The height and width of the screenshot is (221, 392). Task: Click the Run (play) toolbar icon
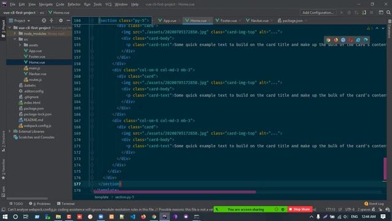pyautogui.click(x=342, y=12)
